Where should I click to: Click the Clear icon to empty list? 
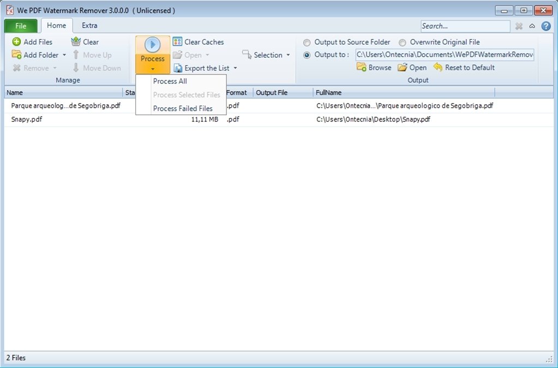(76, 41)
